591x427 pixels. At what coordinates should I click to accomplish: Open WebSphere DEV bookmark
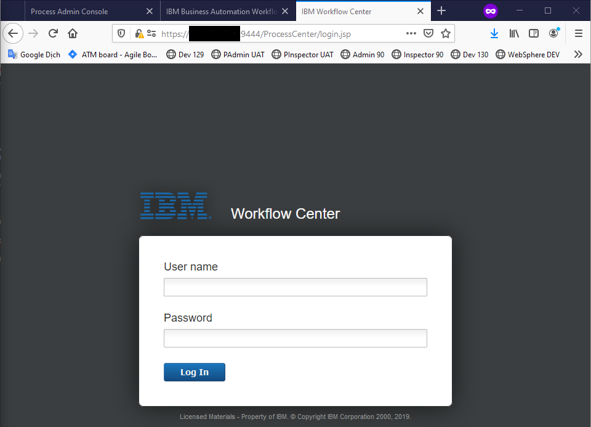point(528,54)
